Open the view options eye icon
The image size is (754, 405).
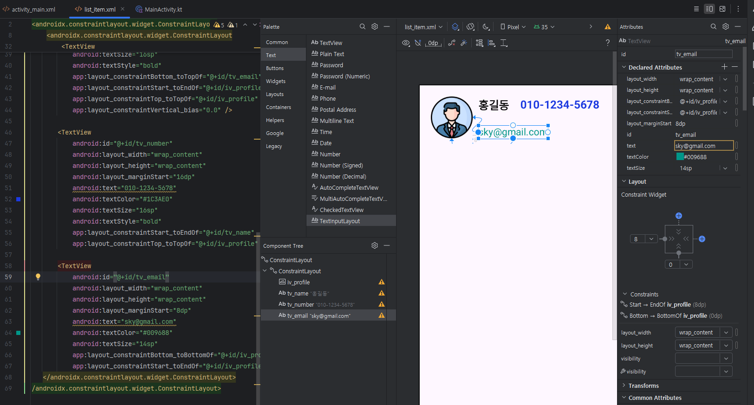pos(406,43)
